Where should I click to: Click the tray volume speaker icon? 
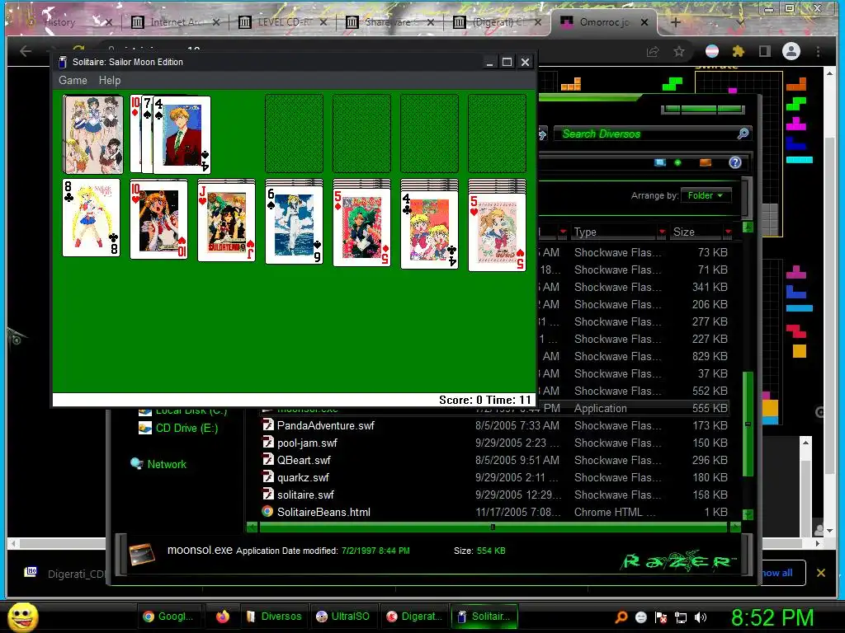(x=701, y=617)
